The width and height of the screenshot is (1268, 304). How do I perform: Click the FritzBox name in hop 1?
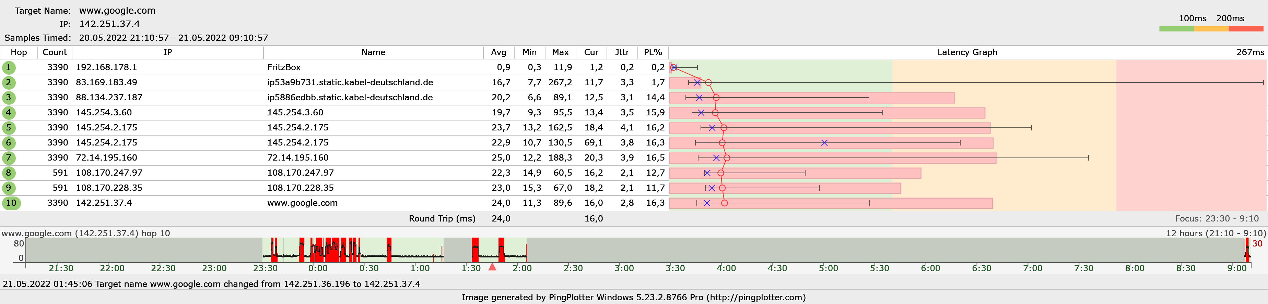(x=283, y=67)
